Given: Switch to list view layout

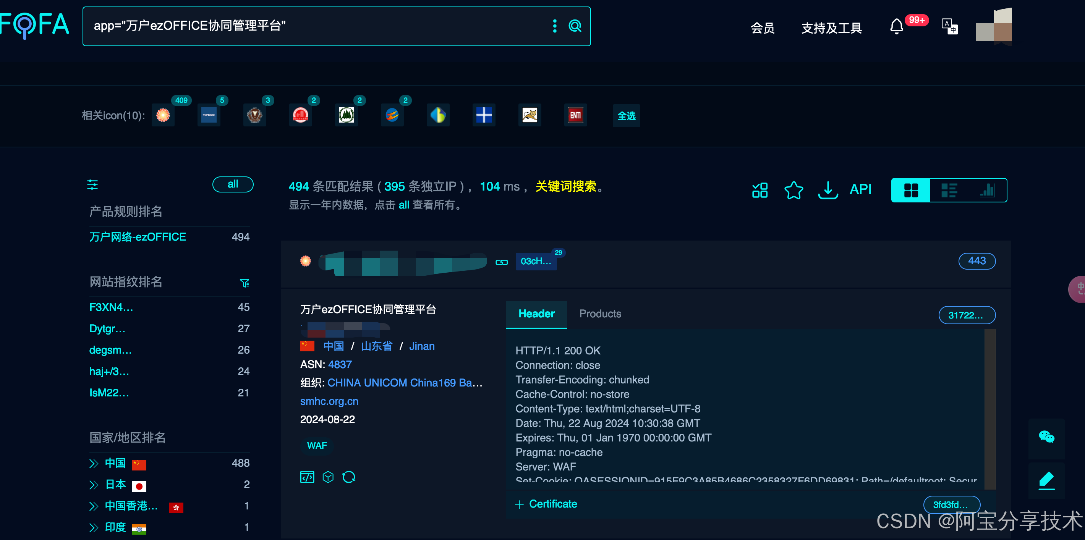Looking at the screenshot, I should [949, 190].
